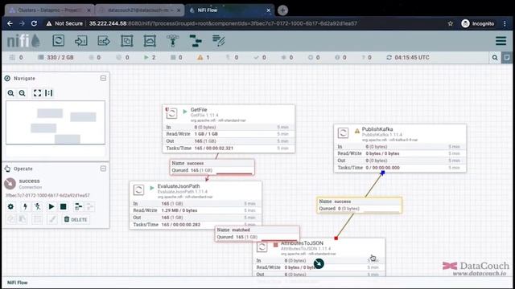Switch to the datacouch browser tab
Viewport: 515px width, 289px height.
pyautogui.click(x=139, y=10)
